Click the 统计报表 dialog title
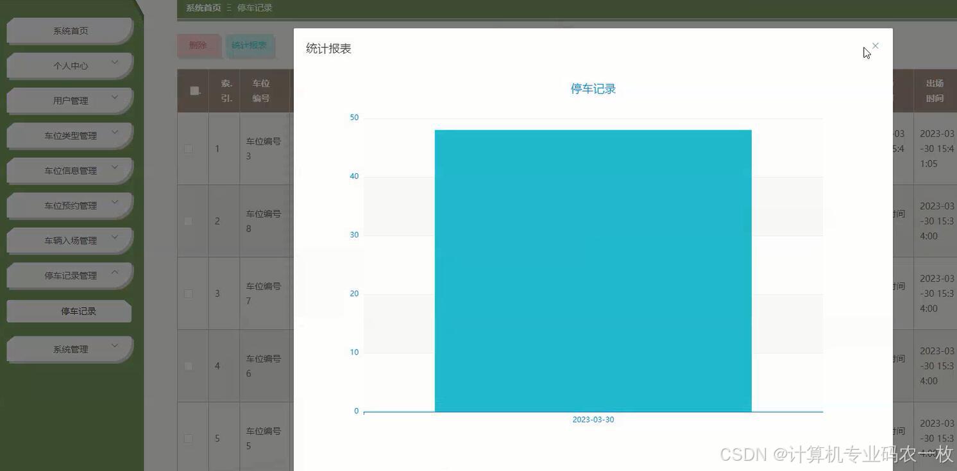This screenshot has height=471, width=957. tap(328, 49)
